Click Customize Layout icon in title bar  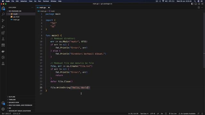(x=202, y=4)
